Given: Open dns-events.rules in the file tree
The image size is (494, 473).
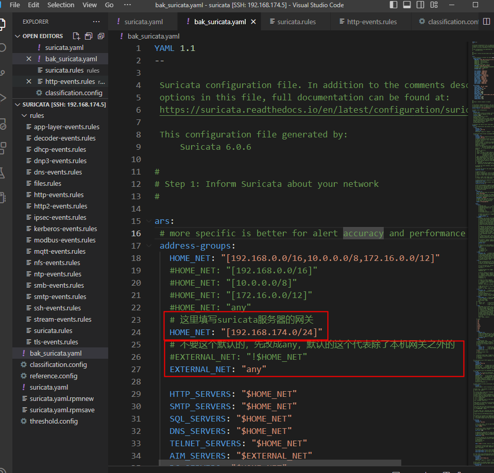Looking at the screenshot, I should coord(58,172).
